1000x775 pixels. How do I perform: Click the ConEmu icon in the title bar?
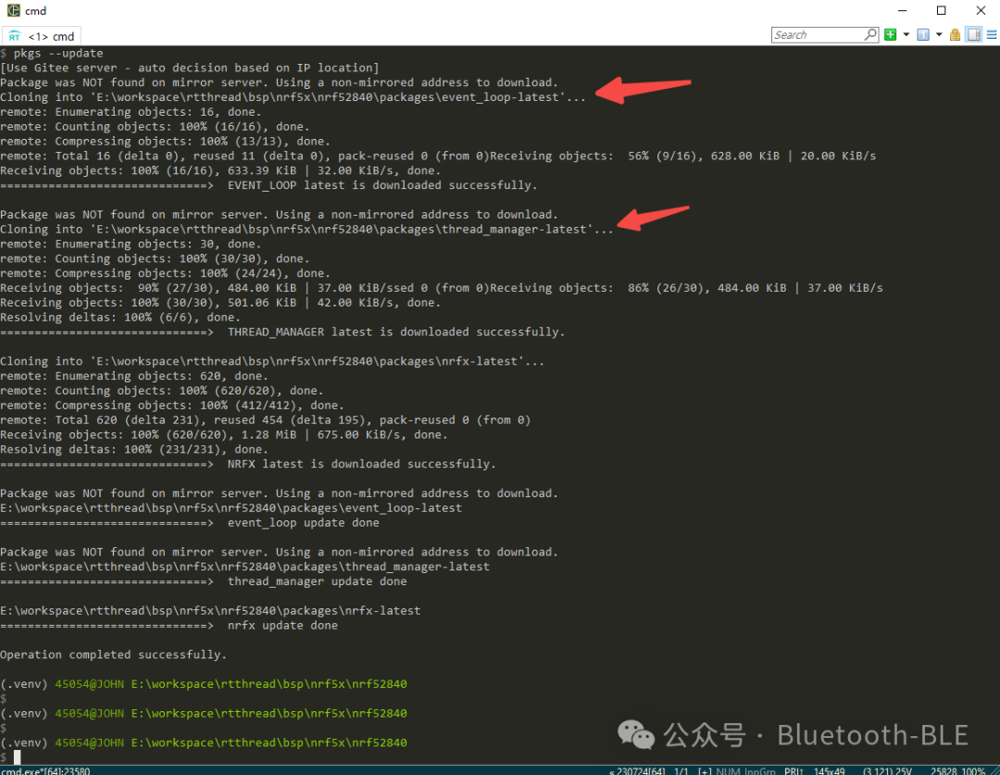[x=12, y=10]
